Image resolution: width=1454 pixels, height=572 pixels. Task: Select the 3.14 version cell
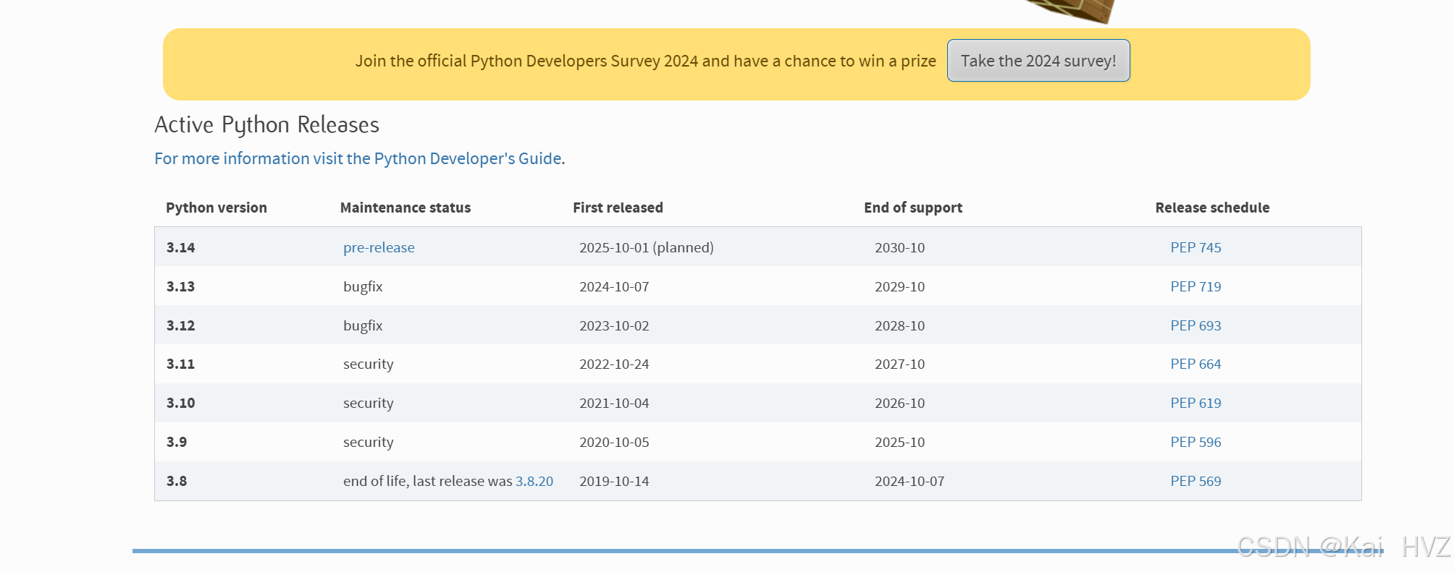[181, 247]
